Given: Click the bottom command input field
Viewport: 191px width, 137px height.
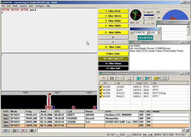Looking at the screenshot, I should pos(110,130).
